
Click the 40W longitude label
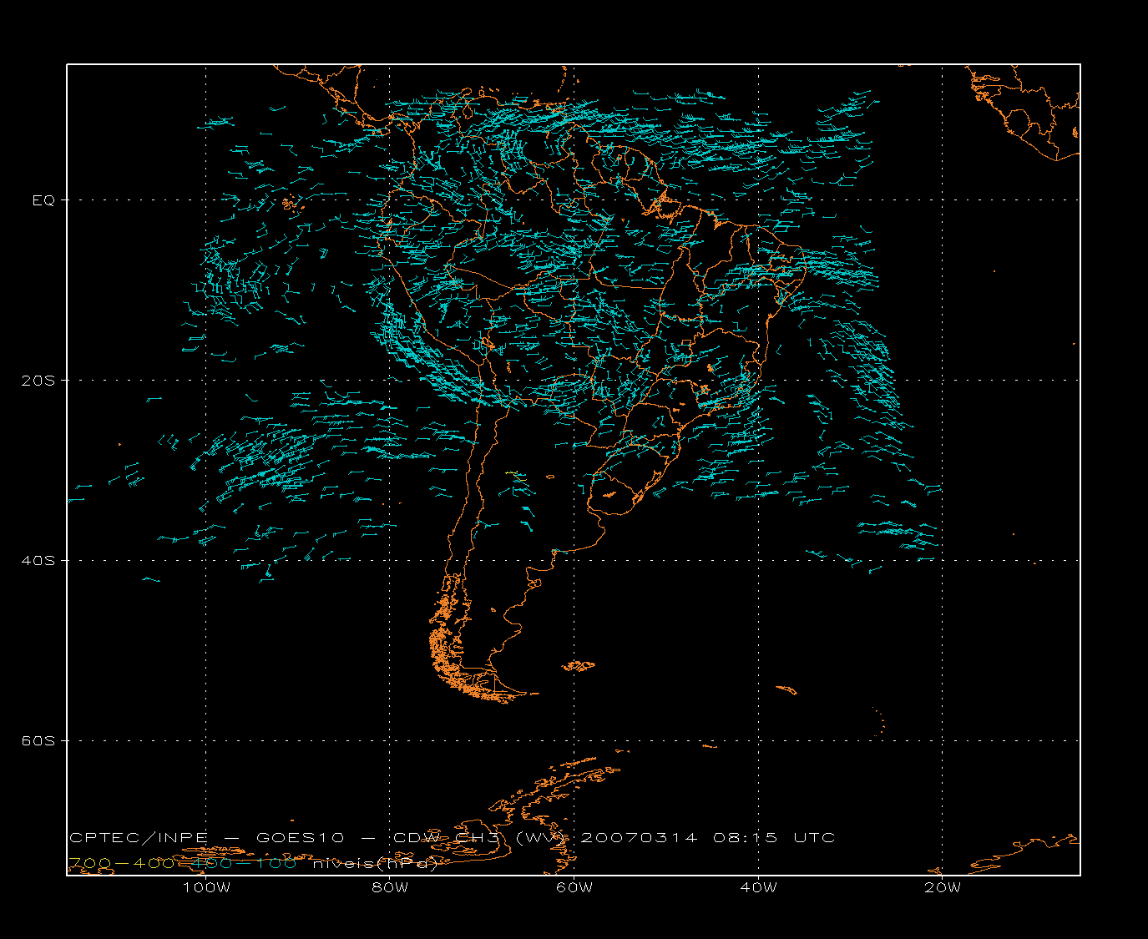tap(758, 887)
